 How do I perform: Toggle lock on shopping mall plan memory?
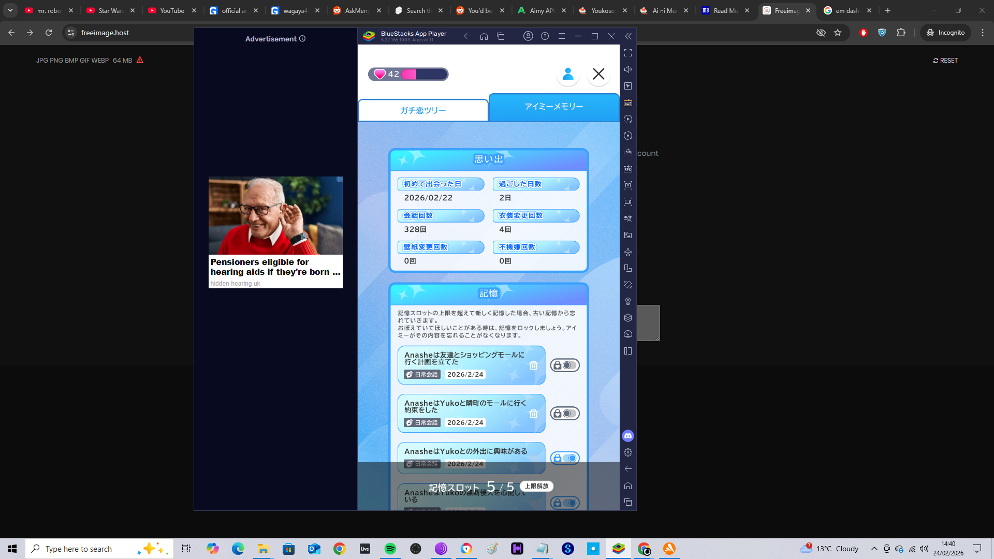click(564, 365)
